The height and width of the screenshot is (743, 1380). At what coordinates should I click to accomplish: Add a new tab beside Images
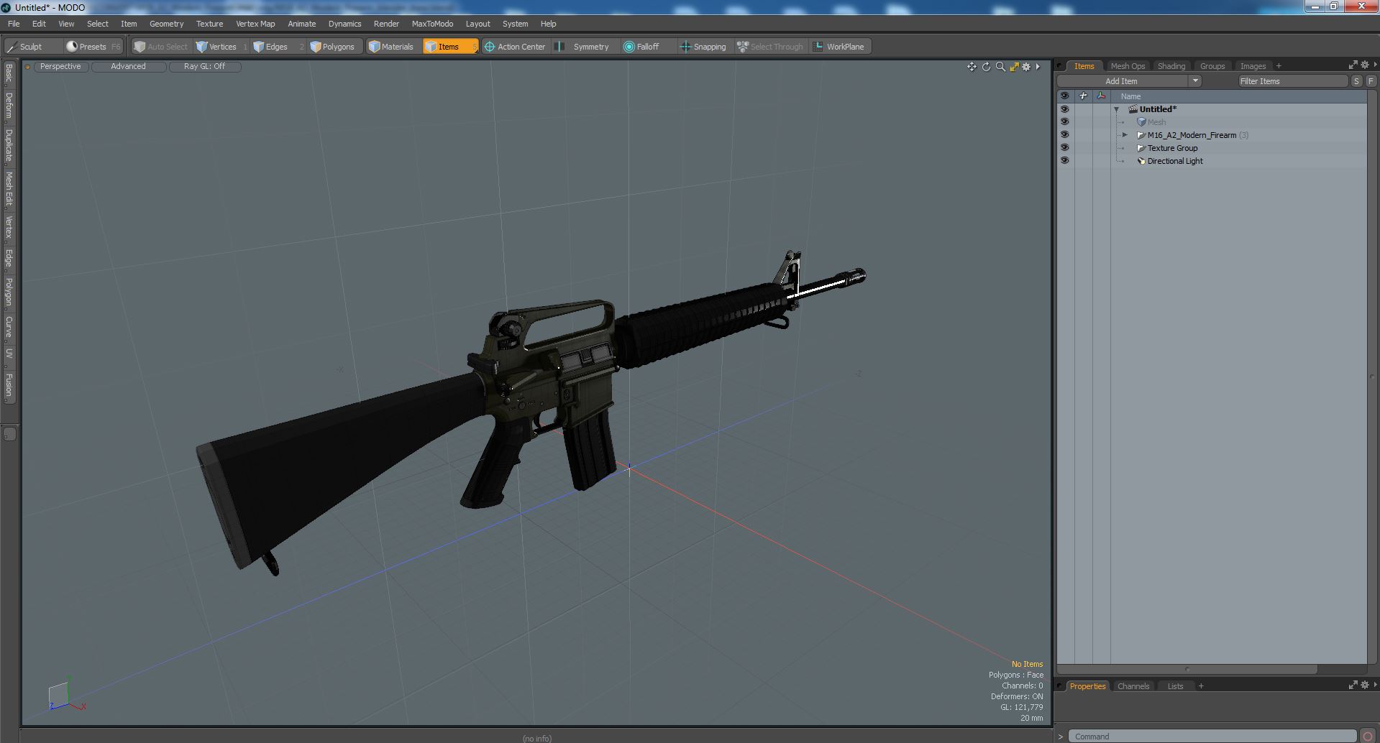click(x=1279, y=66)
